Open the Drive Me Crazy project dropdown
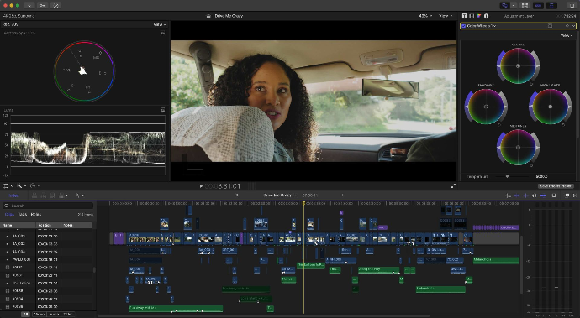The image size is (580, 318). (280, 195)
